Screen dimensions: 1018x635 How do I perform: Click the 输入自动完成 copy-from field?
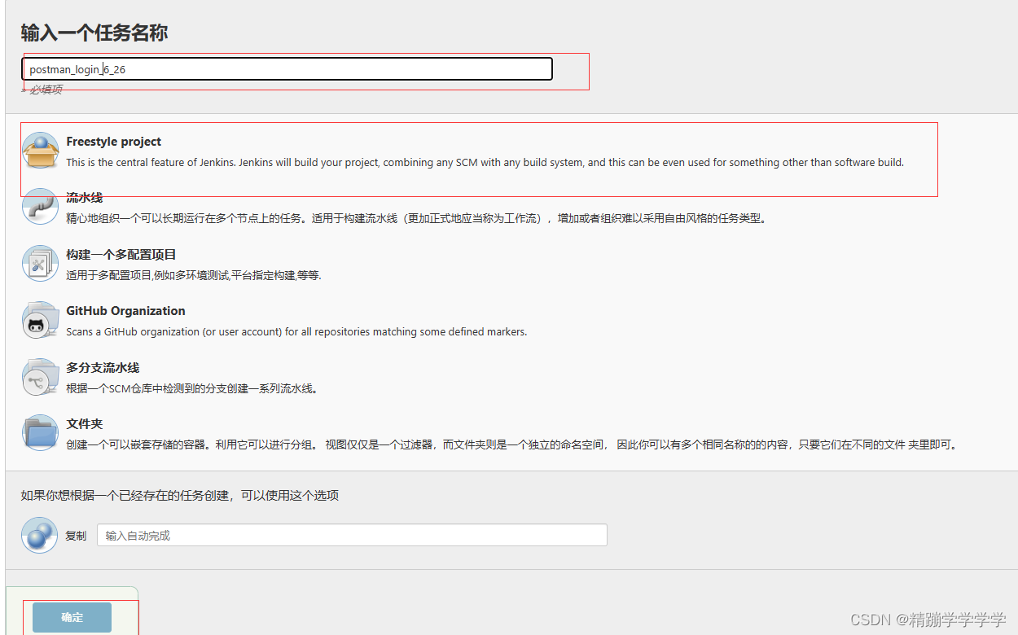coord(352,535)
